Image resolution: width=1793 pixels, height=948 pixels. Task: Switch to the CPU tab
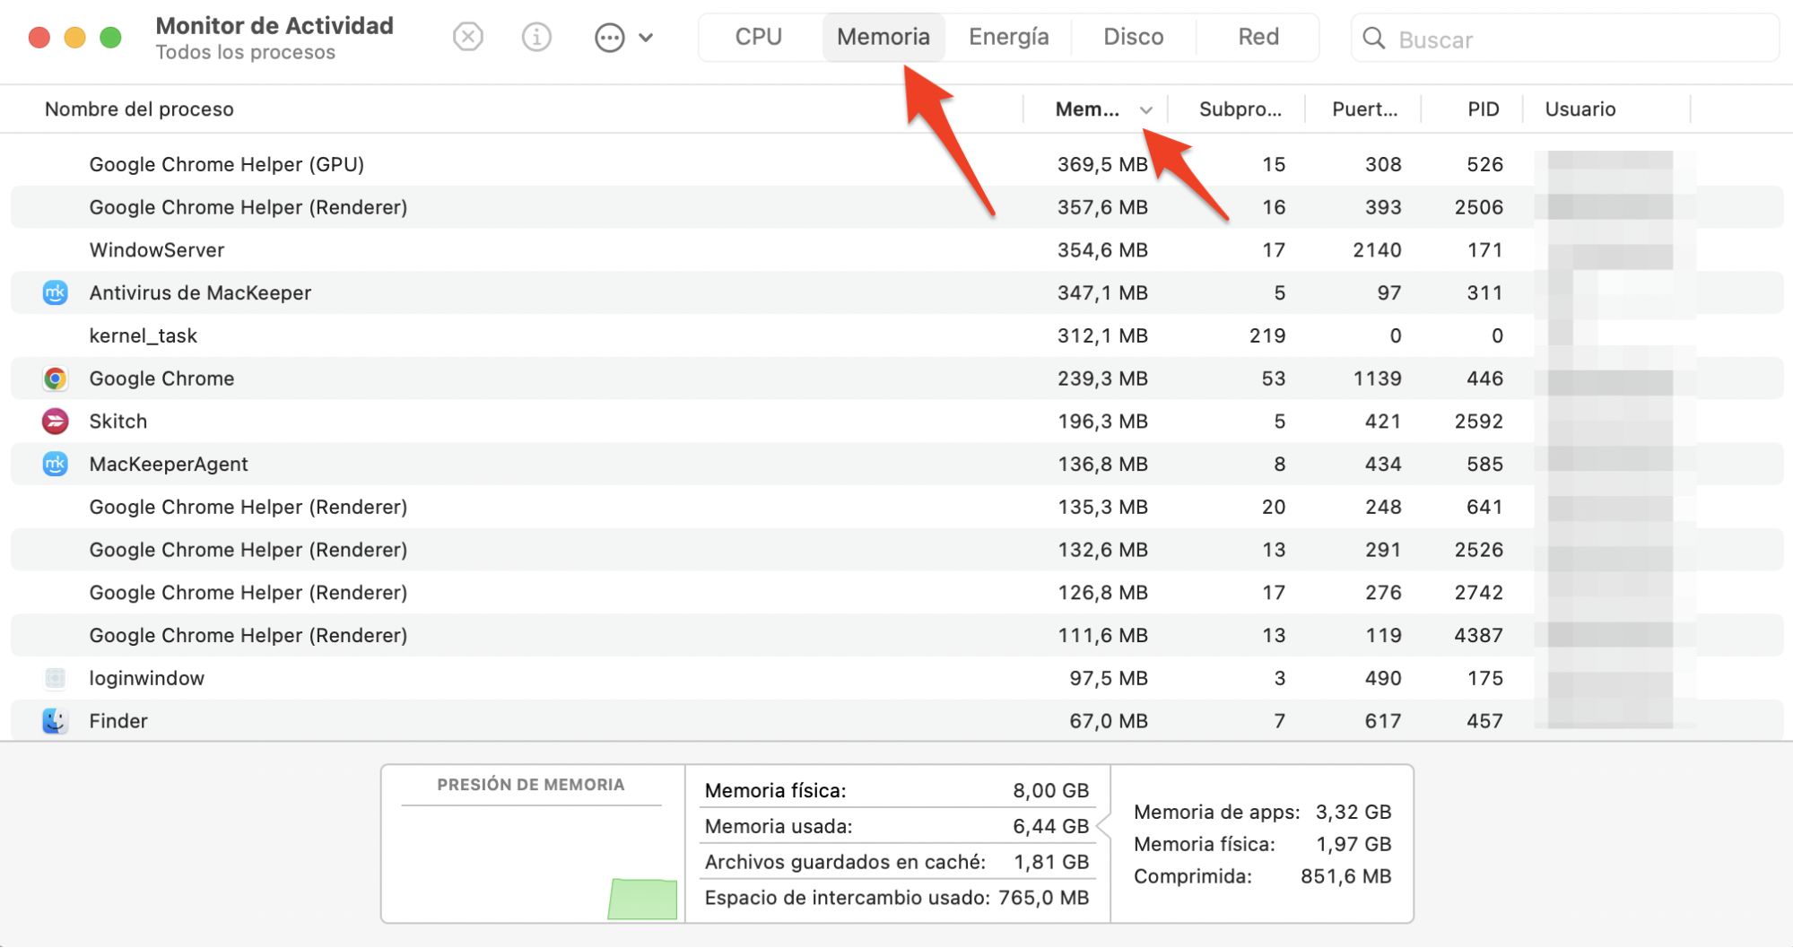[x=757, y=37]
